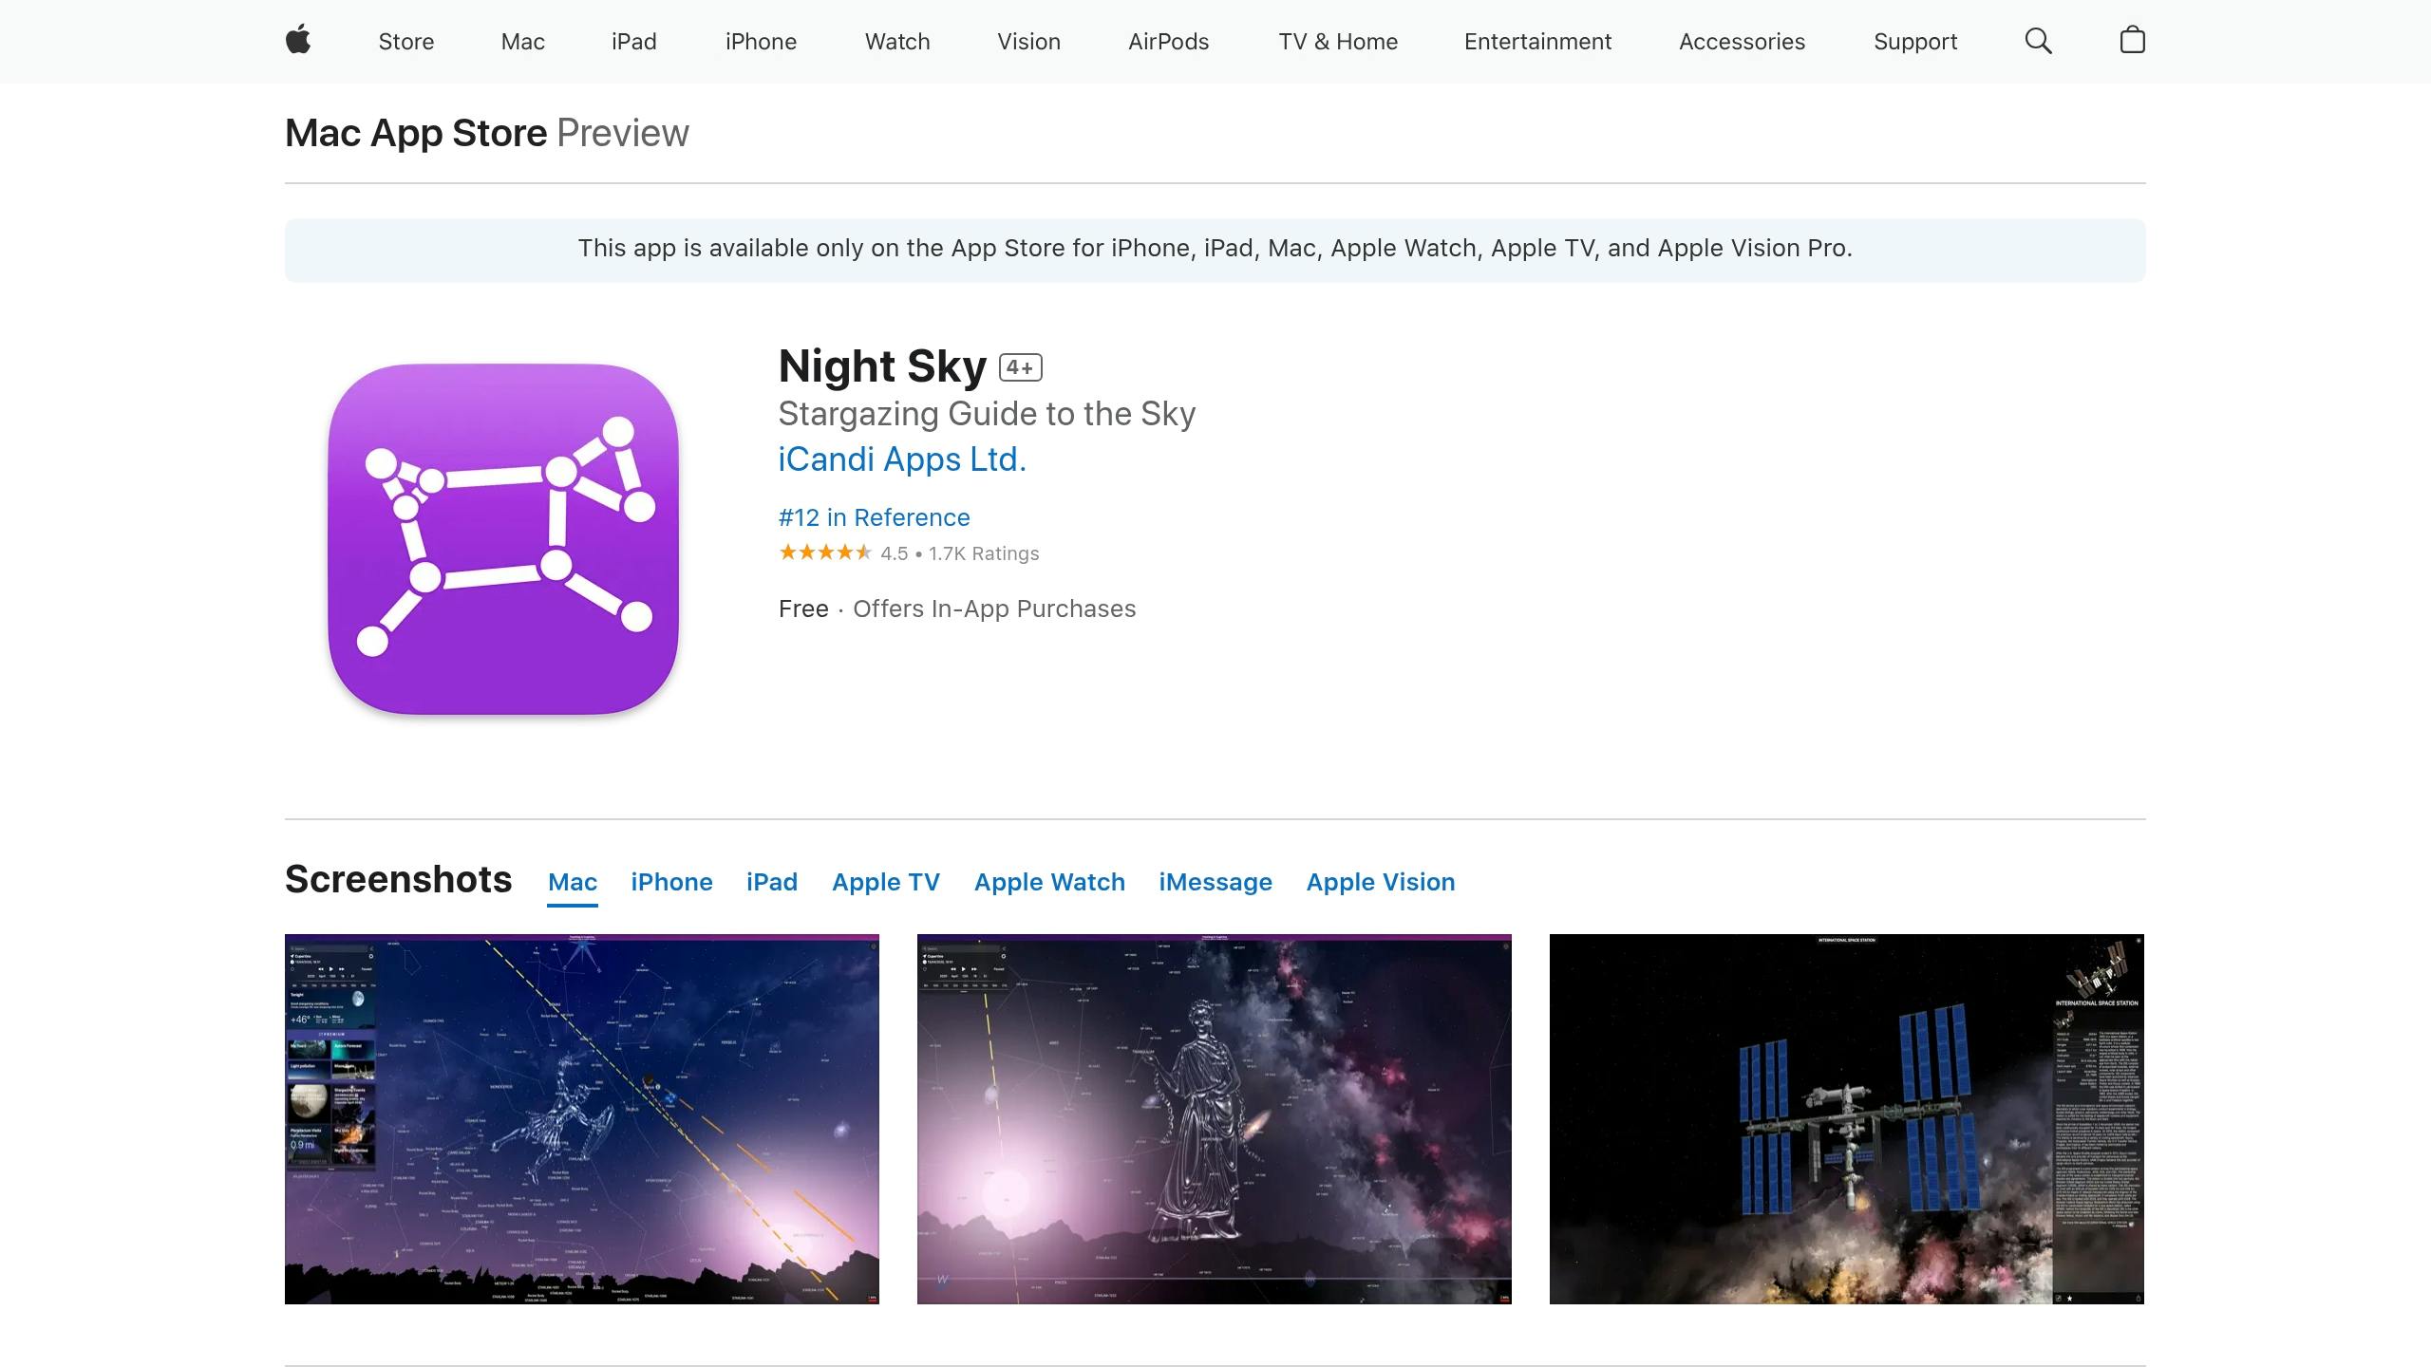Click the Entertainment navigation item
Viewport: 2431px width, 1367px height.
(1536, 42)
